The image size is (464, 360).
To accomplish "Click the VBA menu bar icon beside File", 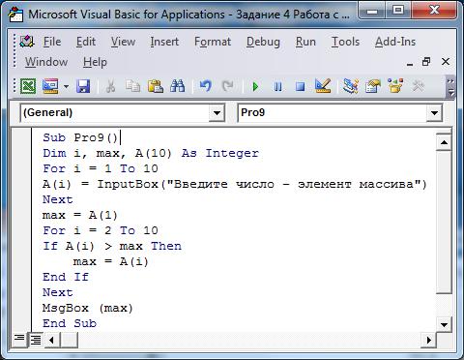I will (27, 42).
